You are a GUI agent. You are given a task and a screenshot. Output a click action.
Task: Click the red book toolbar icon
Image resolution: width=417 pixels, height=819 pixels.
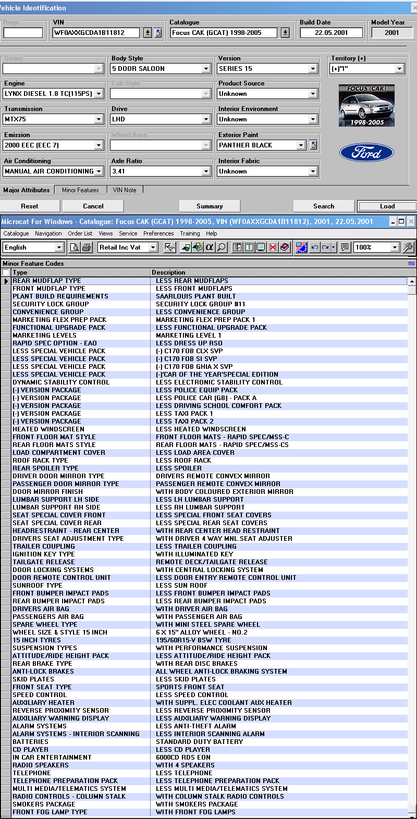click(x=285, y=247)
